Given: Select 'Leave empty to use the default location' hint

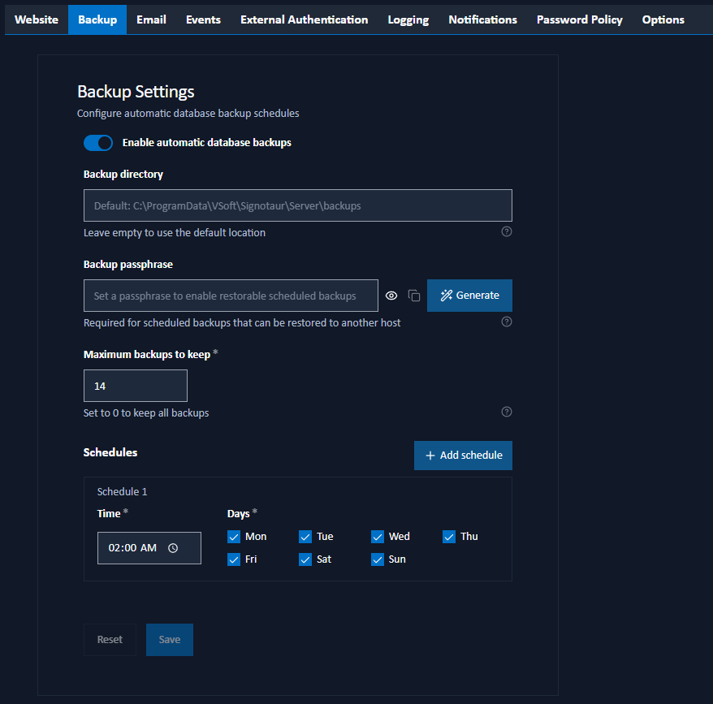Looking at the screenshot, I should [x=175, y=233].
